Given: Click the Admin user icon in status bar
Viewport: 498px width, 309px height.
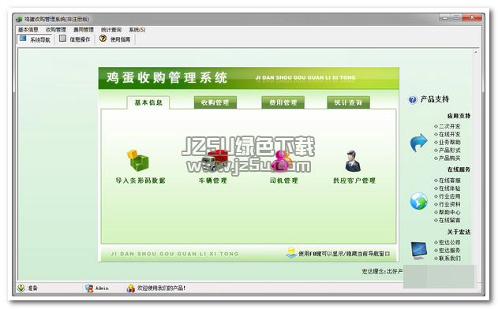Looking at the screenshot, I should (89, 288).
